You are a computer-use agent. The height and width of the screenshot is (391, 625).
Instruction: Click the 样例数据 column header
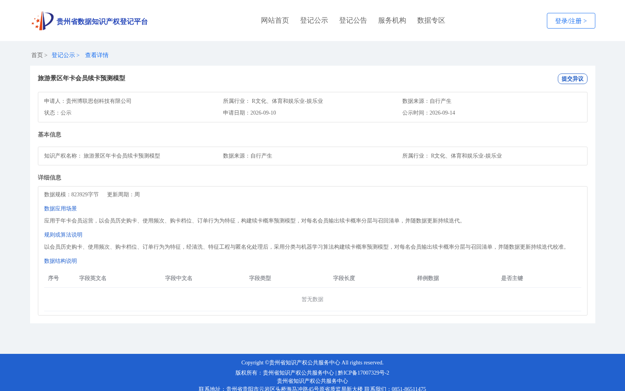click(x=428, y=278)
